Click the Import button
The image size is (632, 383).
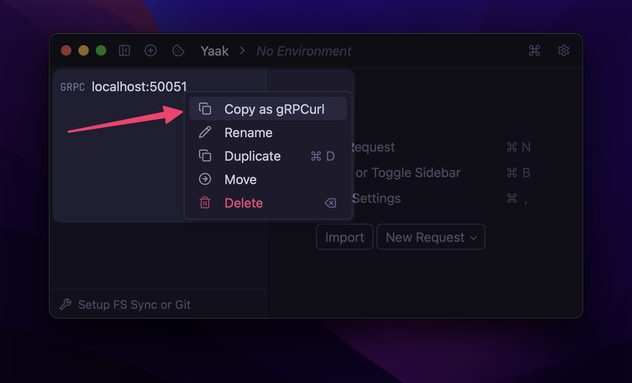point(344,237)
